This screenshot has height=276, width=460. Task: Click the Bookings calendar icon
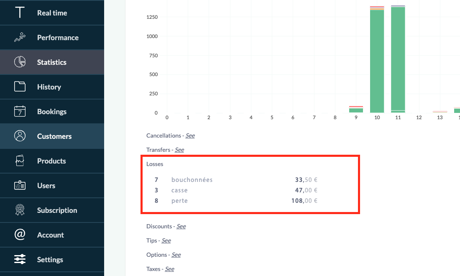tap(20, 112)
